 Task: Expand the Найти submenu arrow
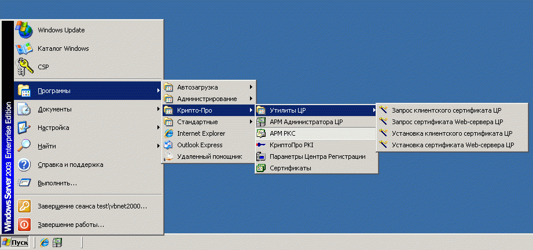pos(159,146)
